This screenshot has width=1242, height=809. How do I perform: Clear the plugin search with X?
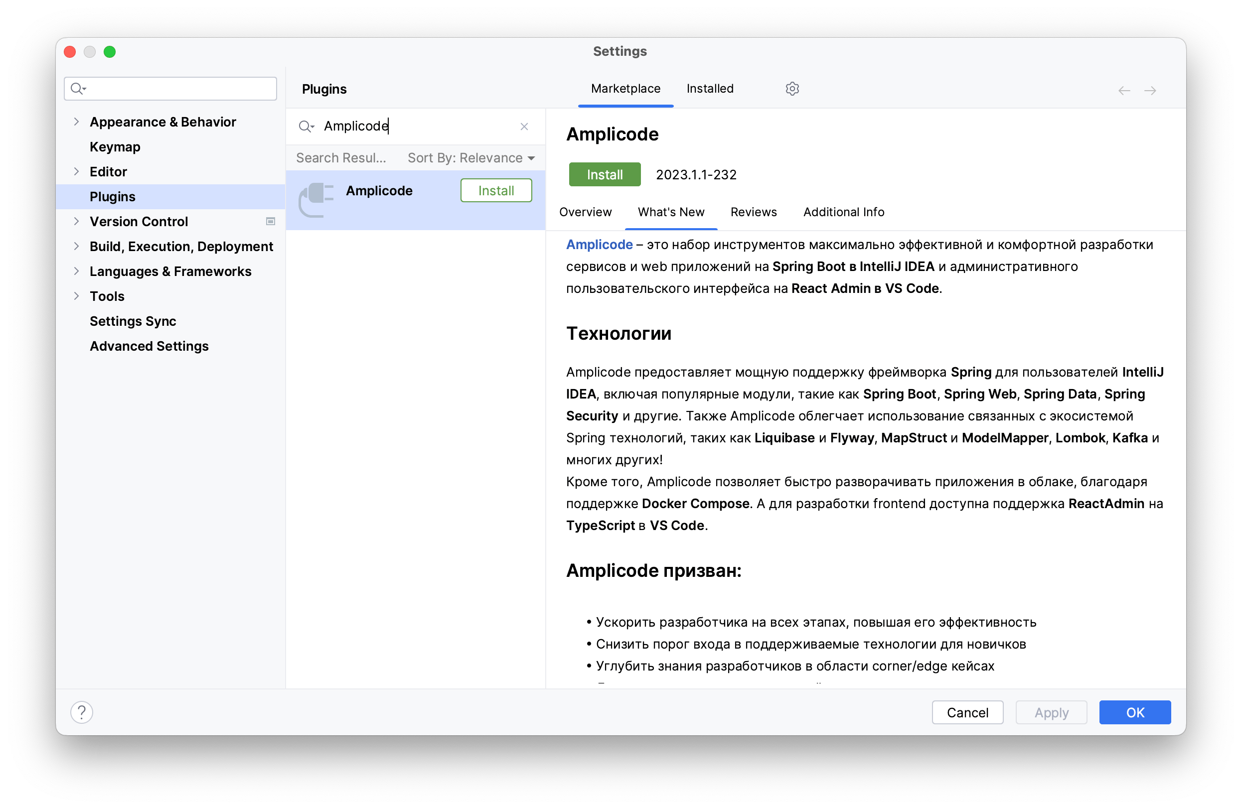(524, 127)
